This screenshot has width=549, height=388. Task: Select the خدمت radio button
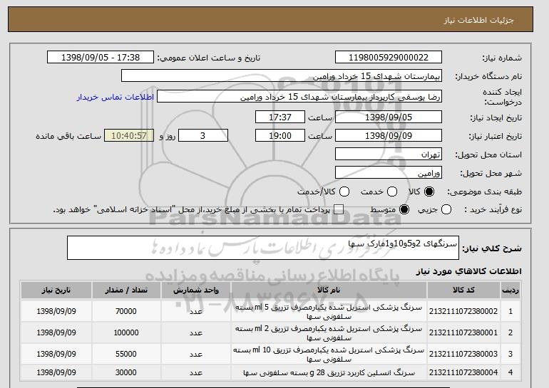pos(392,192)
